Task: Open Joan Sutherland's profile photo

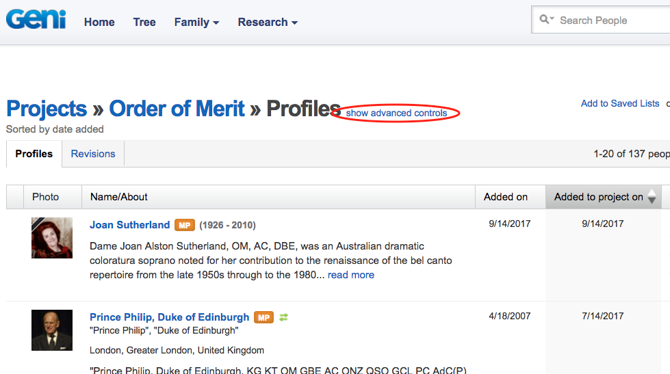Action: pyautogui.click(x=52, y=238)
